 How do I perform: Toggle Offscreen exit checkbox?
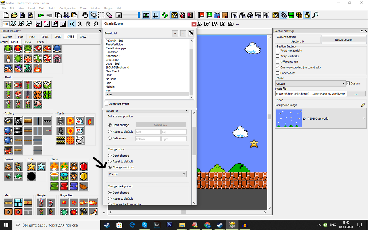(278, 62)
